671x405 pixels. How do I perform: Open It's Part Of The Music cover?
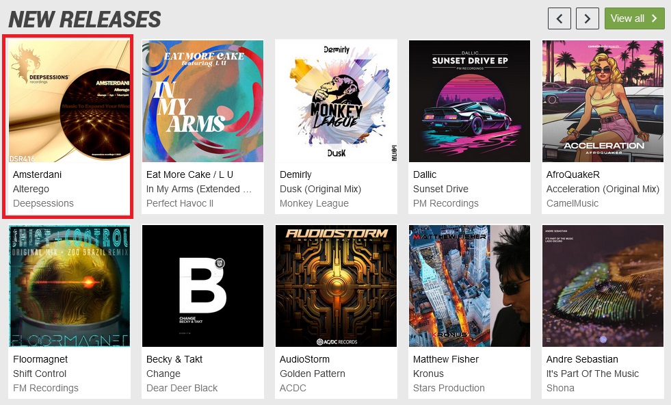[x=603, y=286]
